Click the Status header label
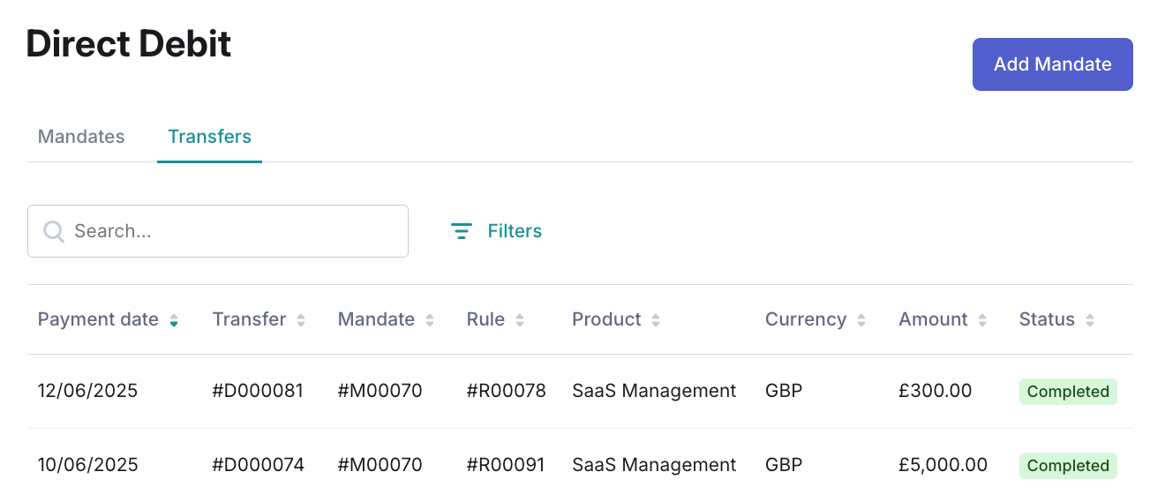This screenshot has height=502, width=1165. [1047, 319]
